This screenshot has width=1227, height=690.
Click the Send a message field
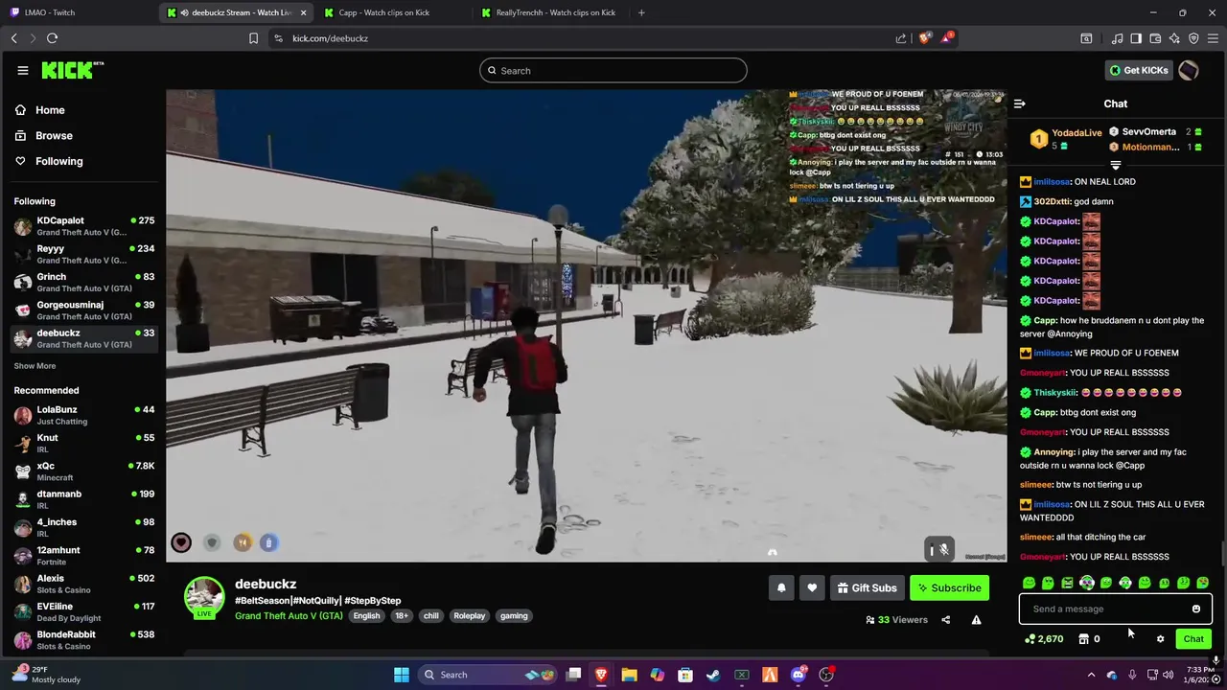(1115, 609)
